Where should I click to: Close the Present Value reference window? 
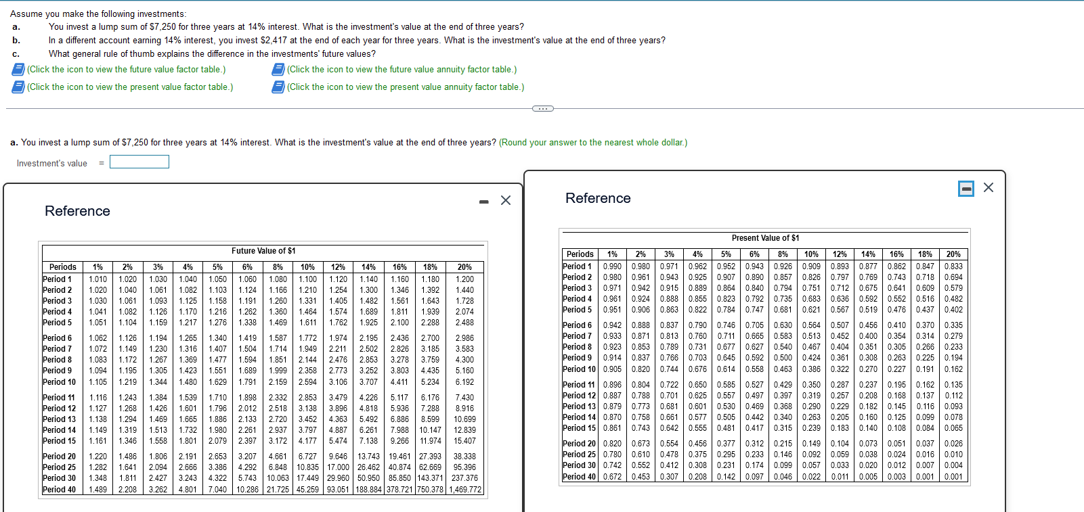pyautogui.click(x=989, y=187)
